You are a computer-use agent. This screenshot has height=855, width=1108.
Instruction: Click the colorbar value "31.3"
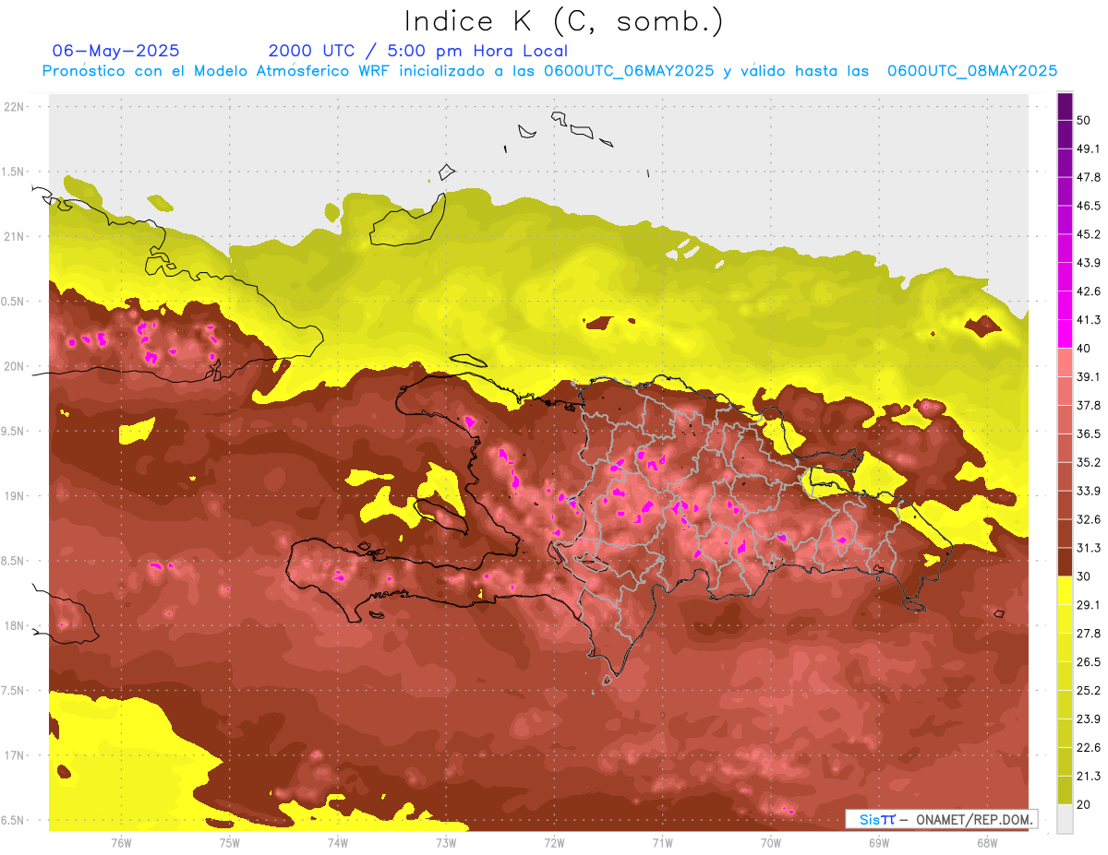point(1089,548)
